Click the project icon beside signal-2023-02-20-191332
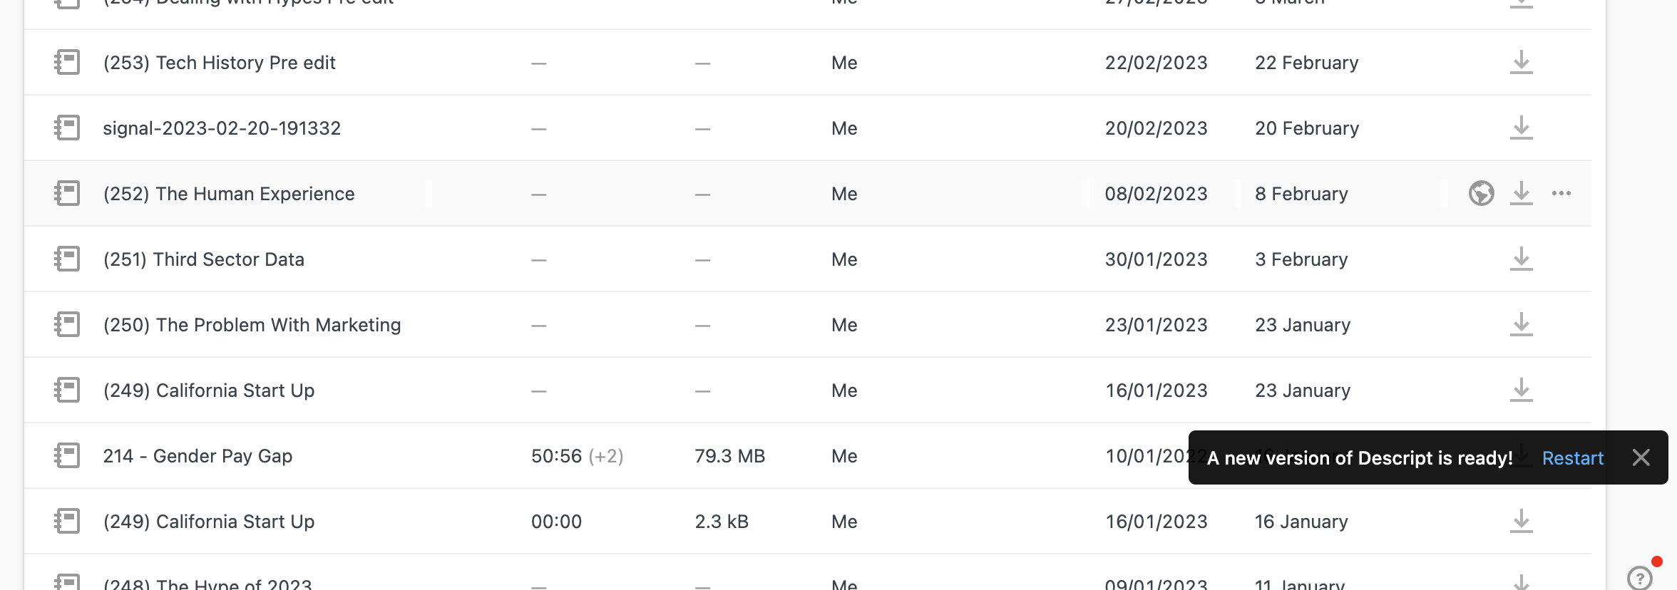1677x590 pixels. 67,128
